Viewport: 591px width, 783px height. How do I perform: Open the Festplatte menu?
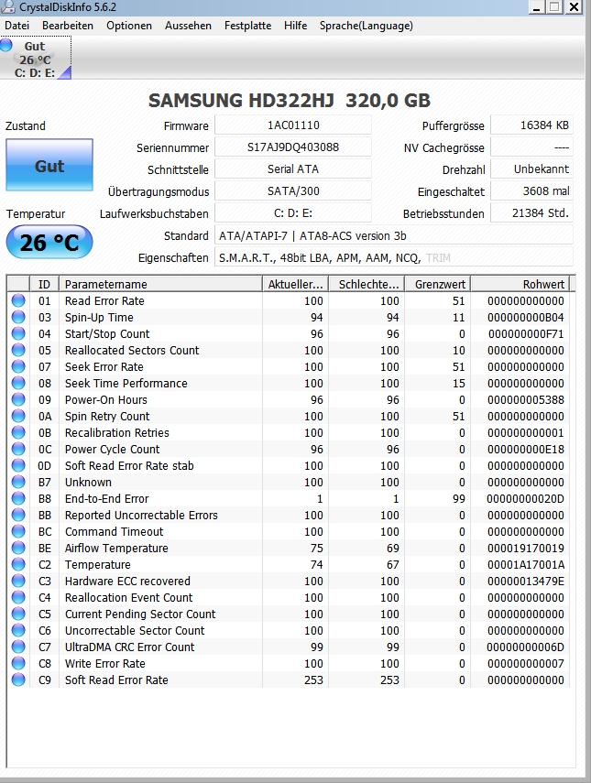pos(247,26)
